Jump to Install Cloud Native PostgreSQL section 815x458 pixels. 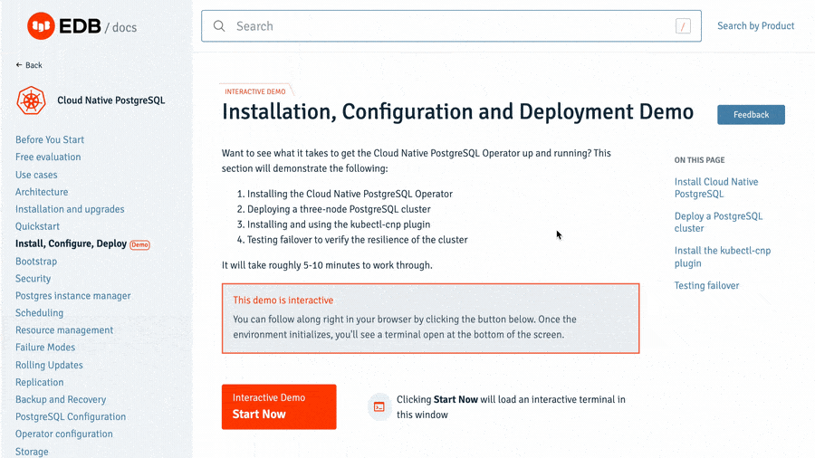[x=715, y=187]
